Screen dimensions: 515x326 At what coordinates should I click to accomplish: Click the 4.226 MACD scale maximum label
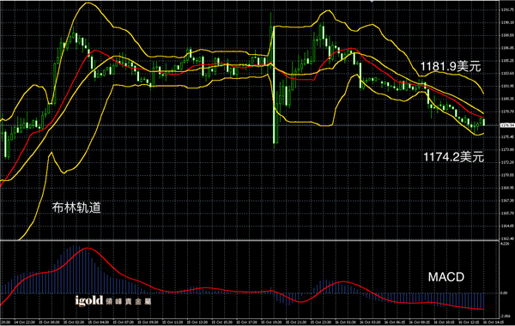pos(505,244)
